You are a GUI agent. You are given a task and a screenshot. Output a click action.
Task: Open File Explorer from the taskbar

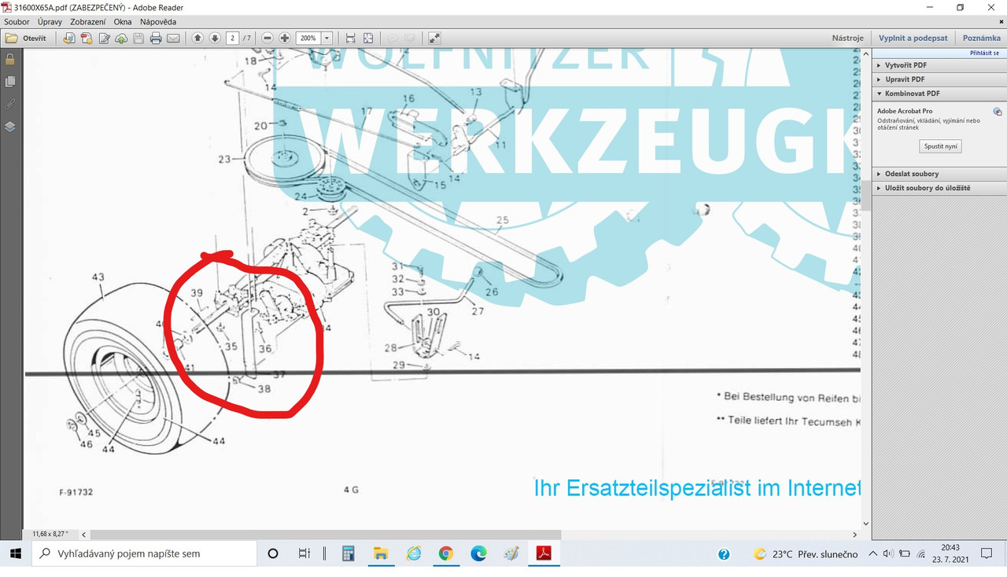[381, 553]
